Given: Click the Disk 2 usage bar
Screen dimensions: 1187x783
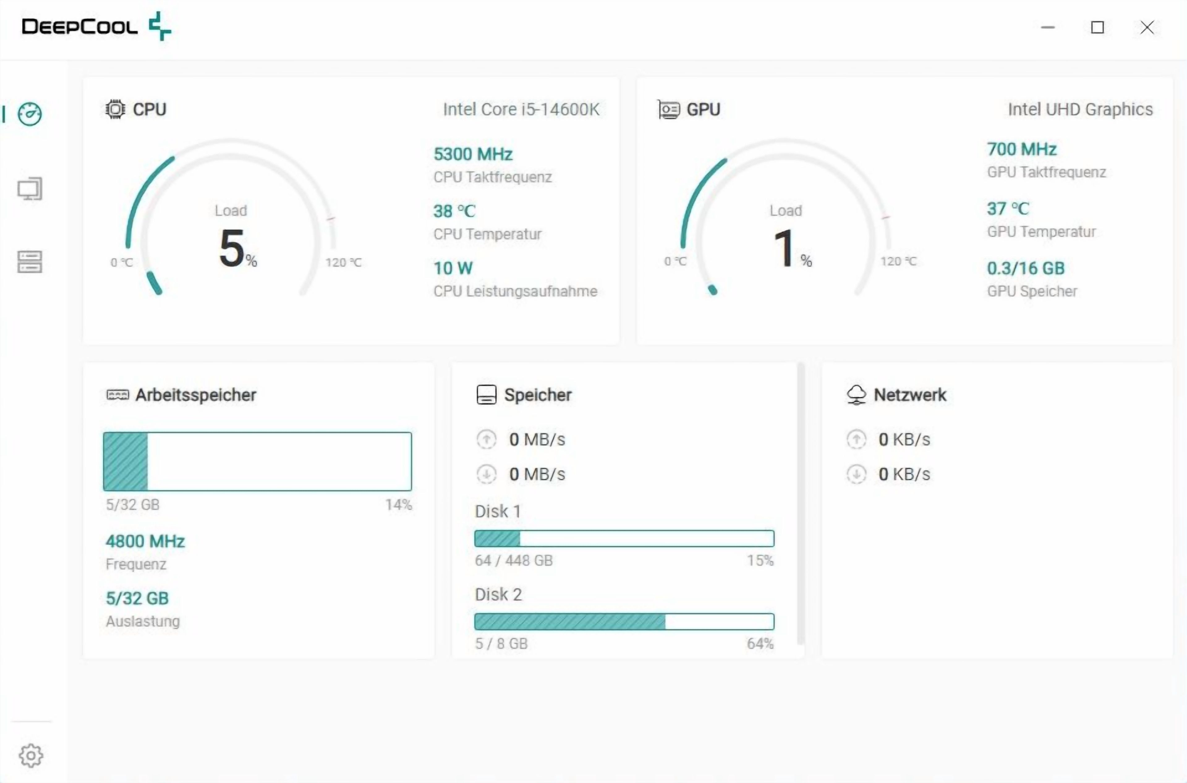Looking at the screenshot, I should 624,622.
